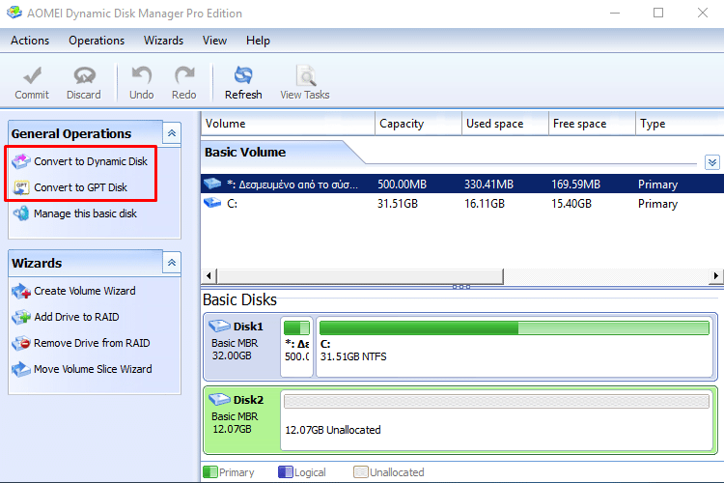Click the Basic Disks heading
The width and height of the screenshot is (724, 483).
[239, 299]
